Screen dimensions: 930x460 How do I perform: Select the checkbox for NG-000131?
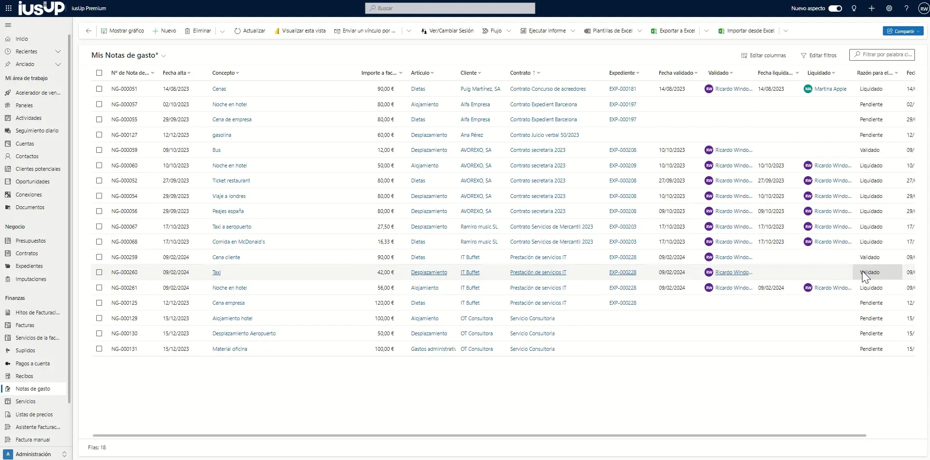pos(99,349)
